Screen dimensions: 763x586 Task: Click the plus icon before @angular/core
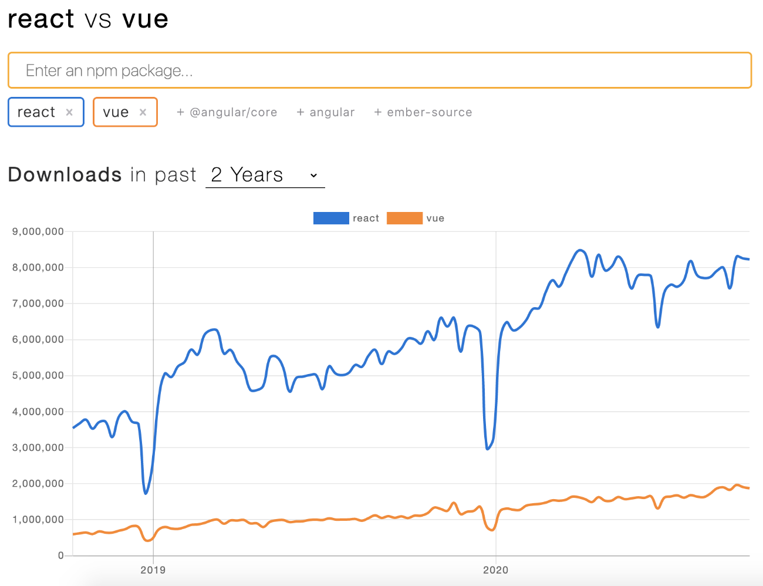(180, 112)
